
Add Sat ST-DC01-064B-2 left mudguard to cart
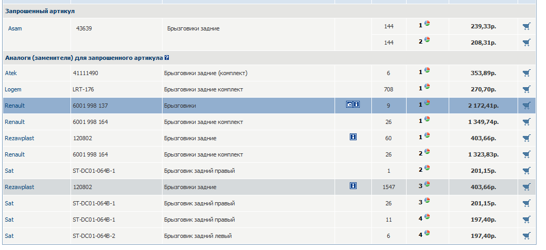tap(527, 236)
